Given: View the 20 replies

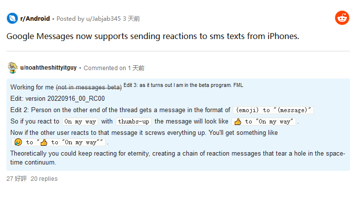Looking at the screenshot, I should click(x=44, y=179).
